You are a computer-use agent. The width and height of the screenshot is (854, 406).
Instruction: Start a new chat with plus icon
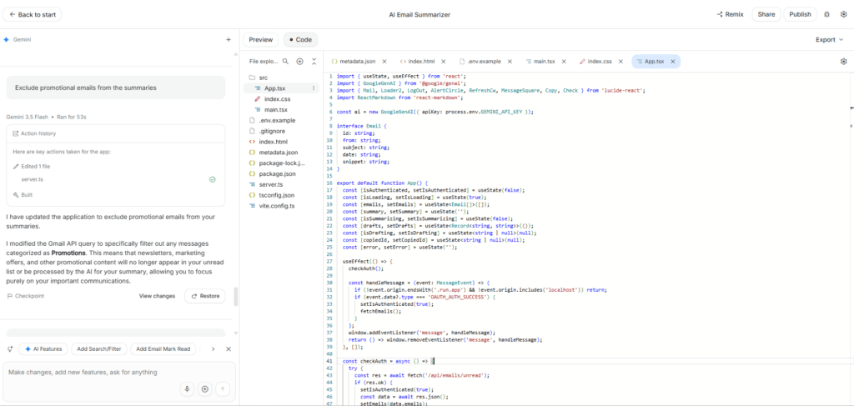229,40
